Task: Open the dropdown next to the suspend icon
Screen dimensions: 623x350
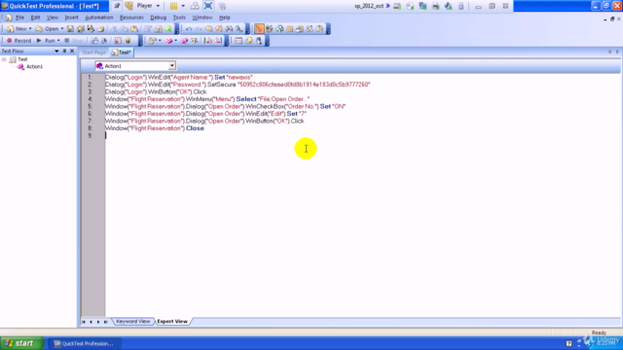Action: pyautogui.click(x=183, y=6)
